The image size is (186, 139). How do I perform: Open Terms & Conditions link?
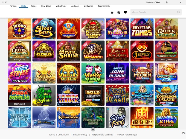click(x=59, y=135)
